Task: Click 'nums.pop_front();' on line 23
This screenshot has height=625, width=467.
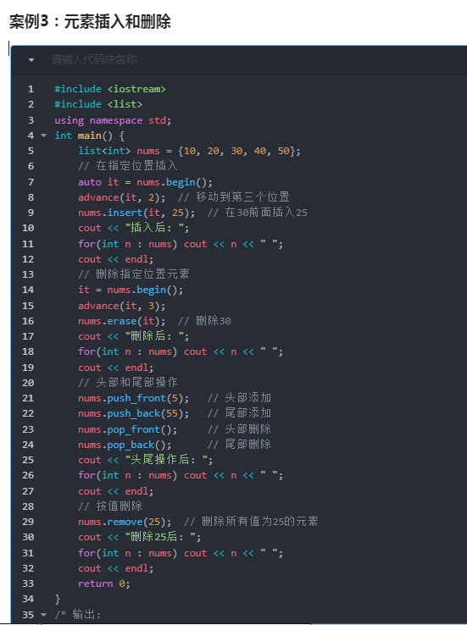Action: (128, 429)
